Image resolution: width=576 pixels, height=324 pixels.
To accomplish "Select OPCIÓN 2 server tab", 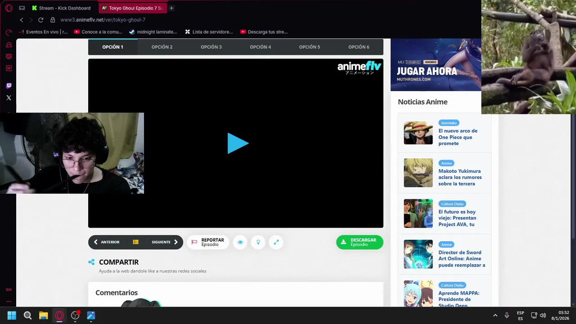I will tap(162, 47).
